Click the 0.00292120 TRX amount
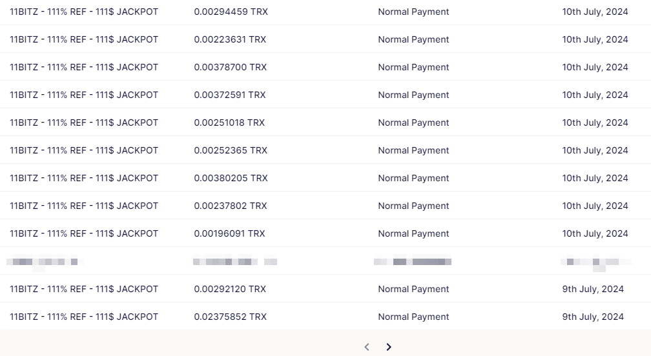 [230, 290]
